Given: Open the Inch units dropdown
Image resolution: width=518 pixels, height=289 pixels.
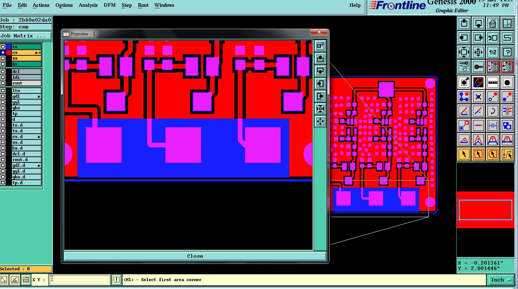Looking at the screenshot, I should point(501,280).
